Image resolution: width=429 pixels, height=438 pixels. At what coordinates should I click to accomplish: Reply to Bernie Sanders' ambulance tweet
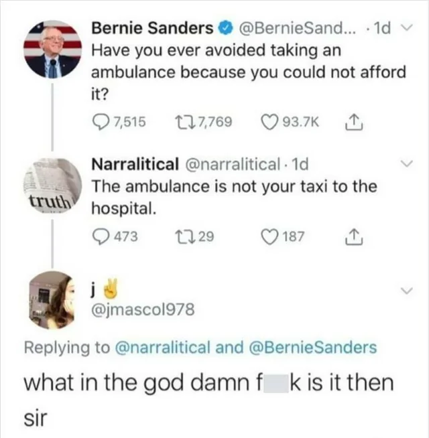coord(100,121)
